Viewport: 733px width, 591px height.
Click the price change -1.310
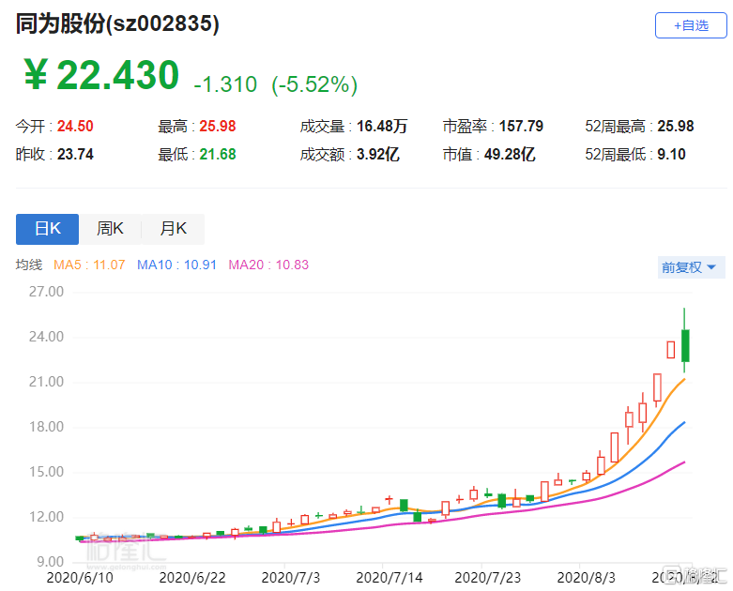pyautogui.click(x=225, y=84)
